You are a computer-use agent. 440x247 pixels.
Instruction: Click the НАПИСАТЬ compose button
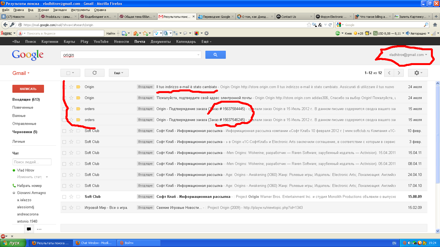click(28, 89)
